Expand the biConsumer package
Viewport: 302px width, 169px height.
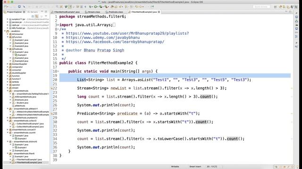click(x=8, y=34)
